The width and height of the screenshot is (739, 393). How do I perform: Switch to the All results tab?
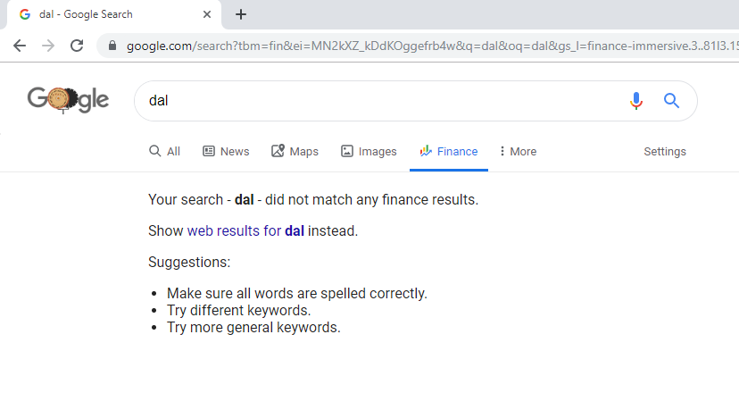(165, 152)
